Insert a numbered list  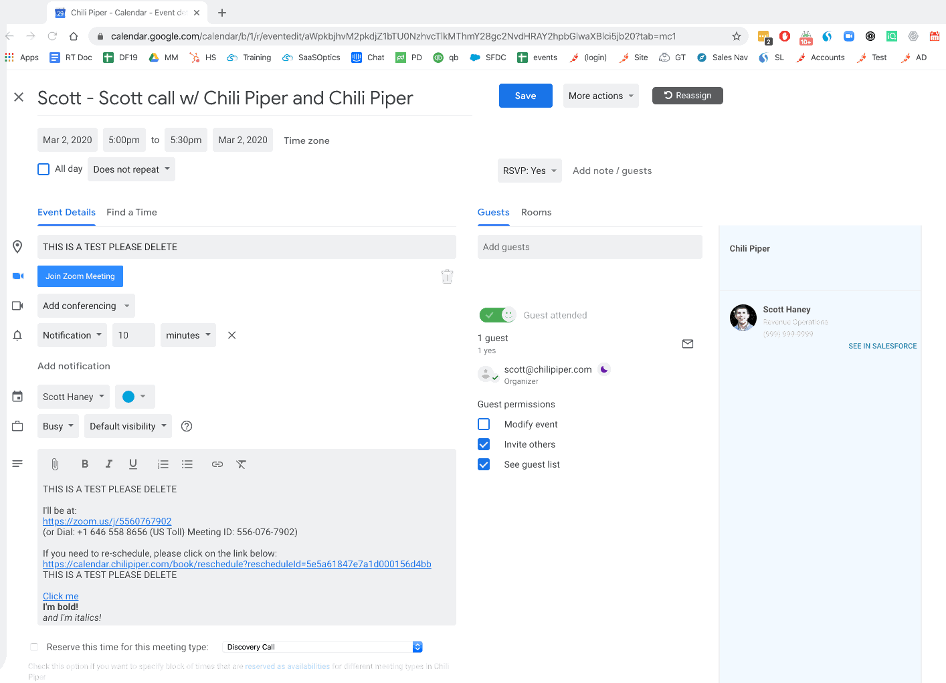pos(163,464)
